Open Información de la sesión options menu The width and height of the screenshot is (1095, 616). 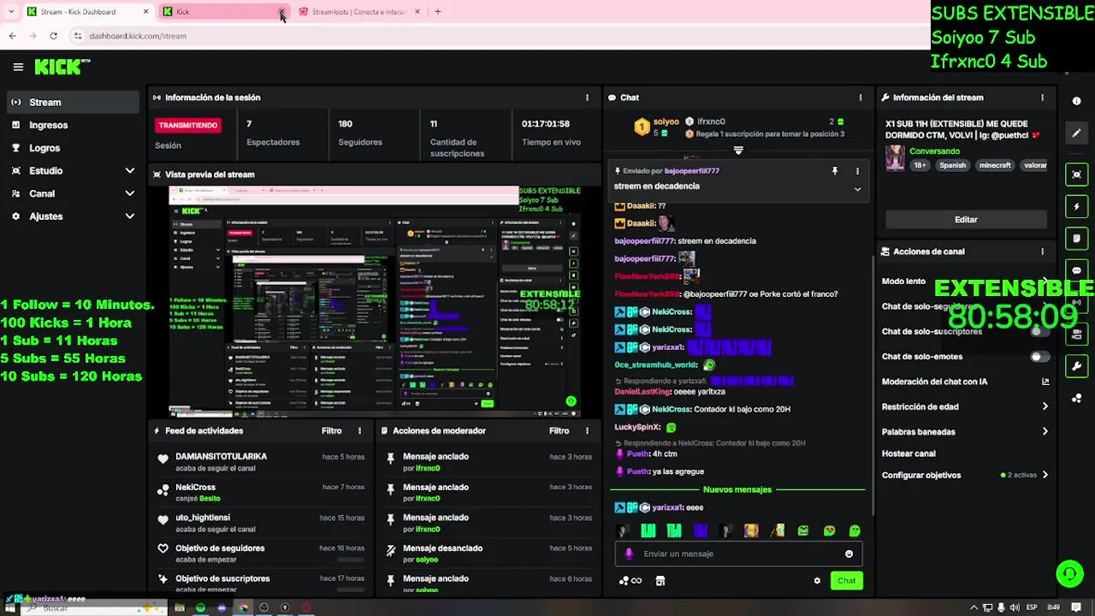coord(587,98)
